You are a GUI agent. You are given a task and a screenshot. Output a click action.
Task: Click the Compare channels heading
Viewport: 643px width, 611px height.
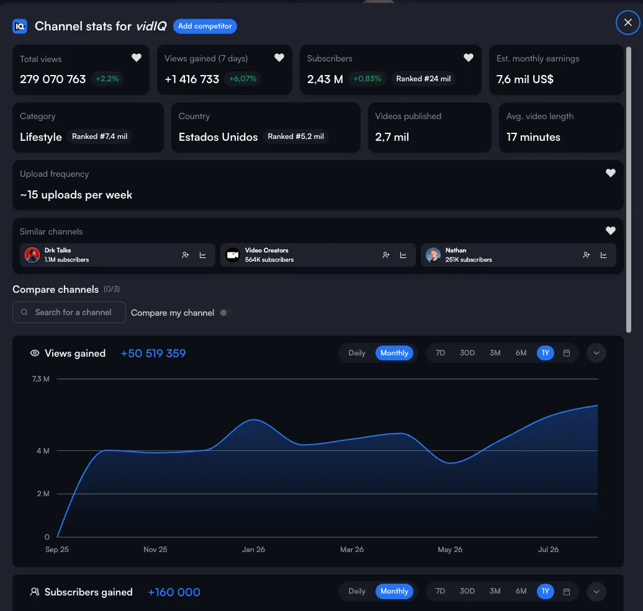point(55,289)
